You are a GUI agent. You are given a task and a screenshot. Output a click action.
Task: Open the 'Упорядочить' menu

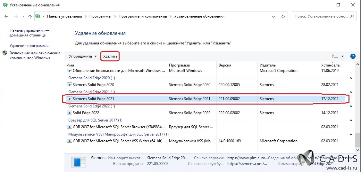click(83, 56)
